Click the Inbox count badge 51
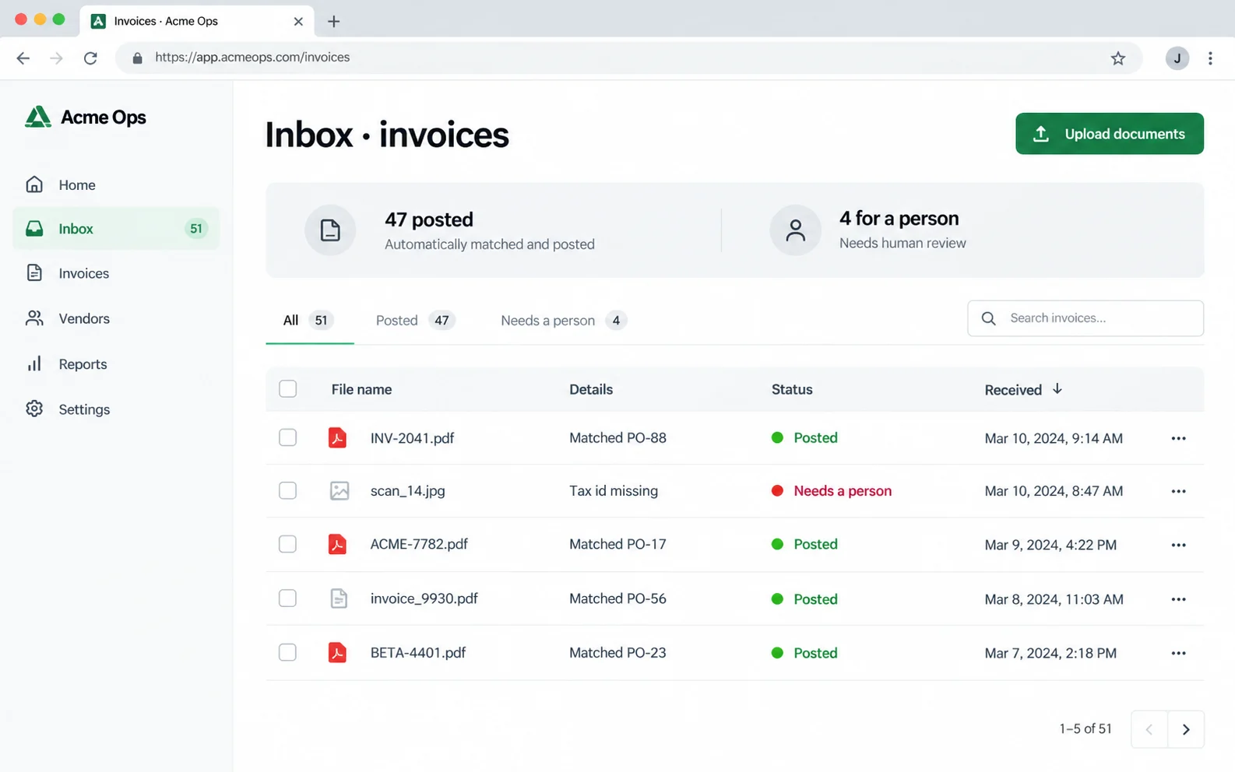Image resolution: width=1235 pixels, height=772 pixels. click(x=196, y=229)
